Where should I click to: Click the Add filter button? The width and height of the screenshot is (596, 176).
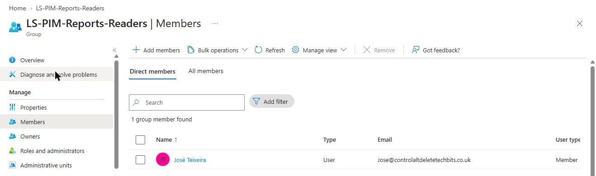point(272,102)
